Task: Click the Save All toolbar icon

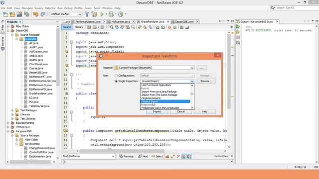Action: point(26,14)
